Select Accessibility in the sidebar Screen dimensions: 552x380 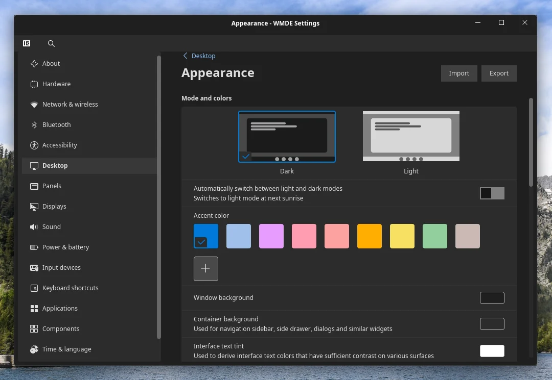click(x=89, y=145)
